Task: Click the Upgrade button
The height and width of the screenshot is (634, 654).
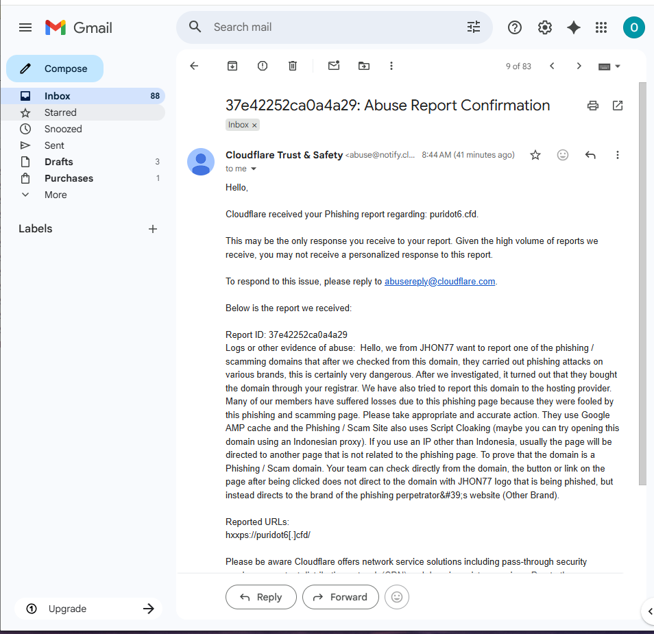Action: 88,609
